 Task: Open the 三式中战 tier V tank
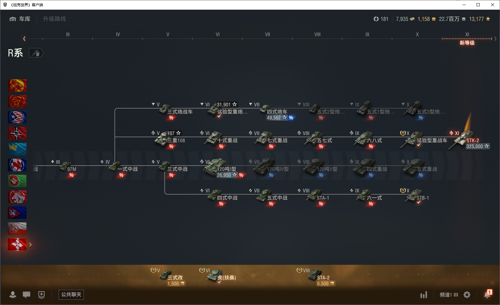[170, 169]
